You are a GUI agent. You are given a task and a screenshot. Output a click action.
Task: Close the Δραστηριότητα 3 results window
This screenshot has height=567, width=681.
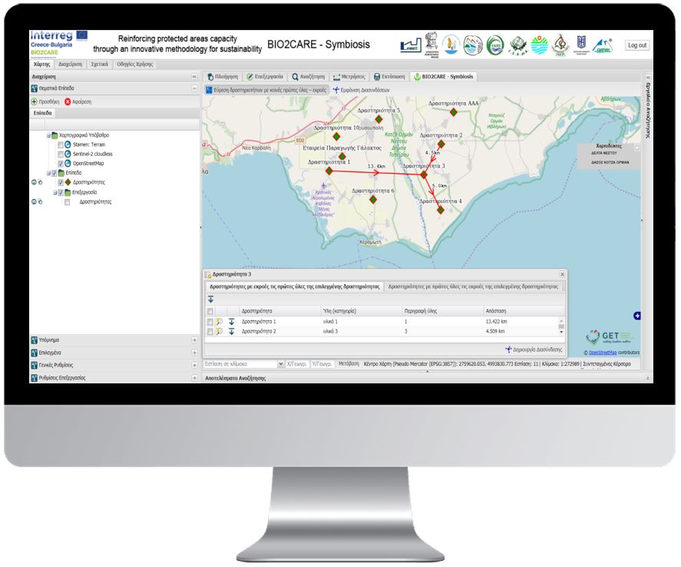tap(562, 274)
